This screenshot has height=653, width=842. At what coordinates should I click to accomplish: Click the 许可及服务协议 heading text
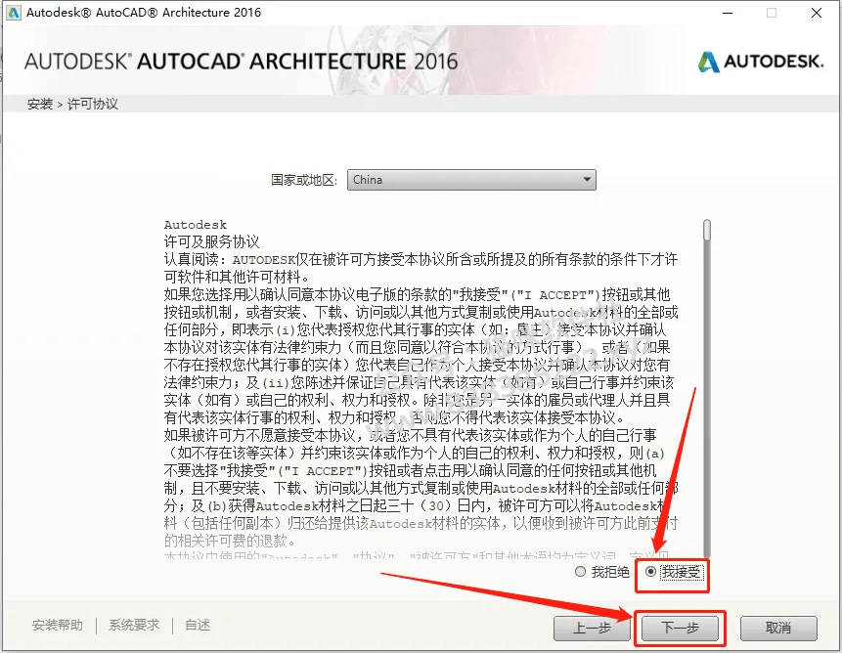click(211, 242)
